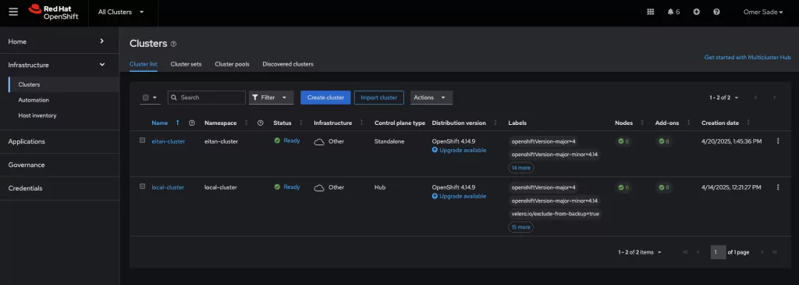Click the help icon beside Clusters title
799x285 pixels.
pos(173,45)
